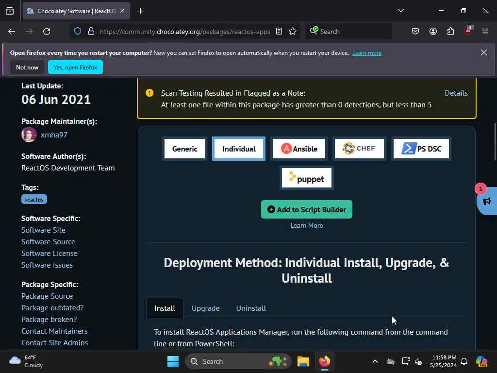This screenshot has width=497, height=373.
Task: Open the list all tabs dropdown
Action: [x=400, y=11]
